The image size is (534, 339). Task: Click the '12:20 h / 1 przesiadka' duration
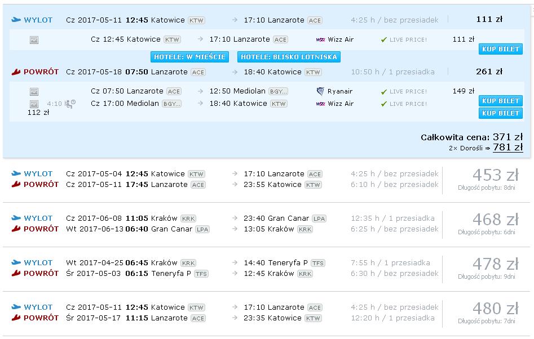[x=392, y=318]
